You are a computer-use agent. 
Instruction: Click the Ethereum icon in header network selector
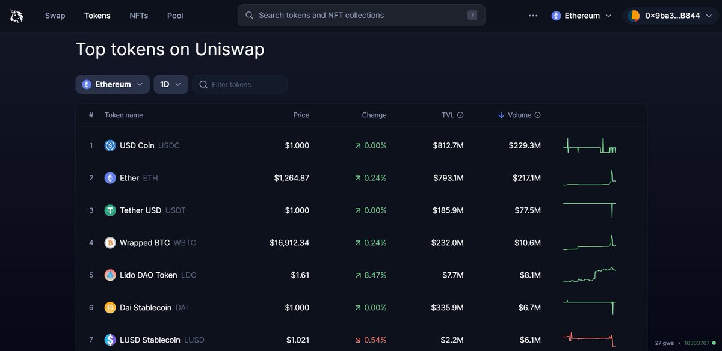557,16
